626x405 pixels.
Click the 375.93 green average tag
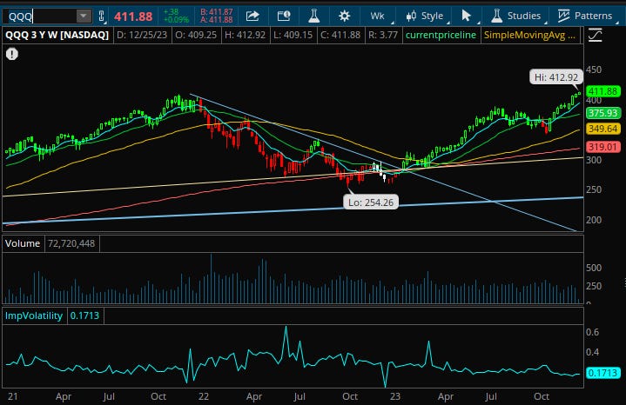click(602, 113)
